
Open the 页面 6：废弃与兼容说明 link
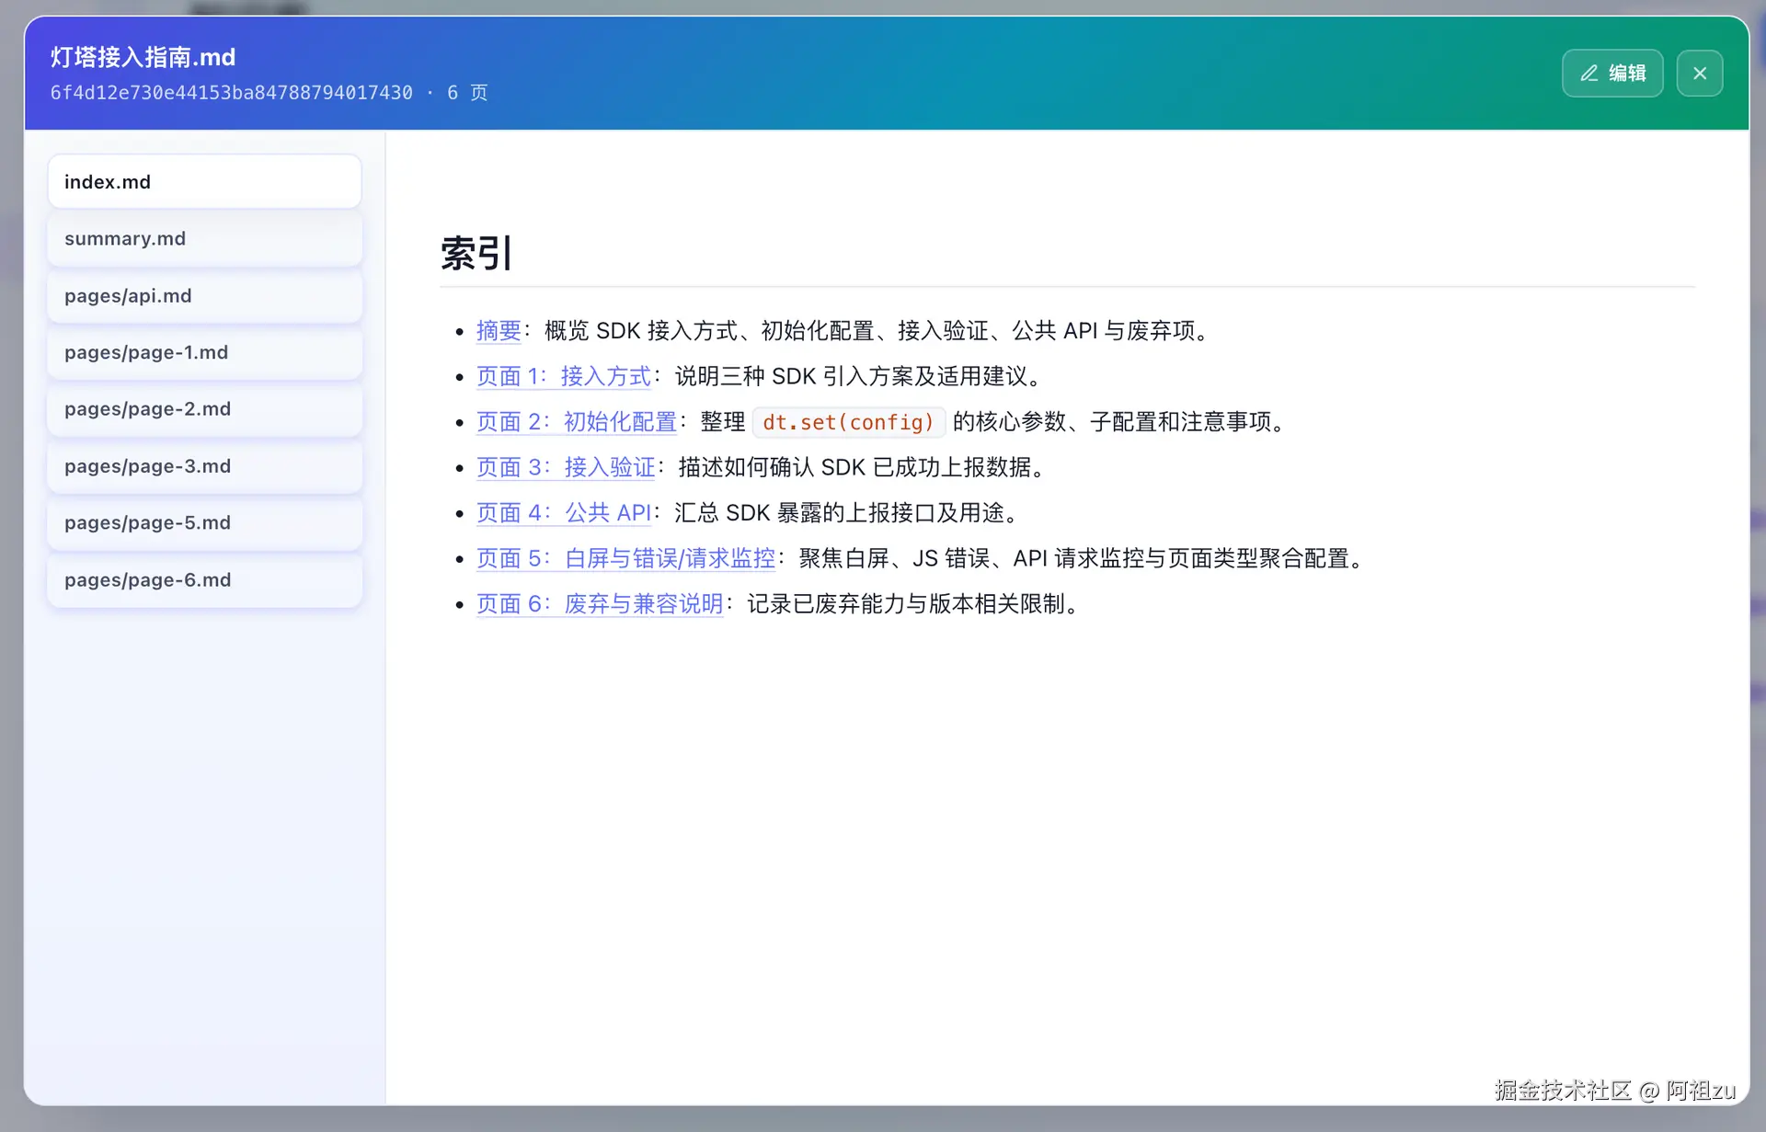coord(600,603)
